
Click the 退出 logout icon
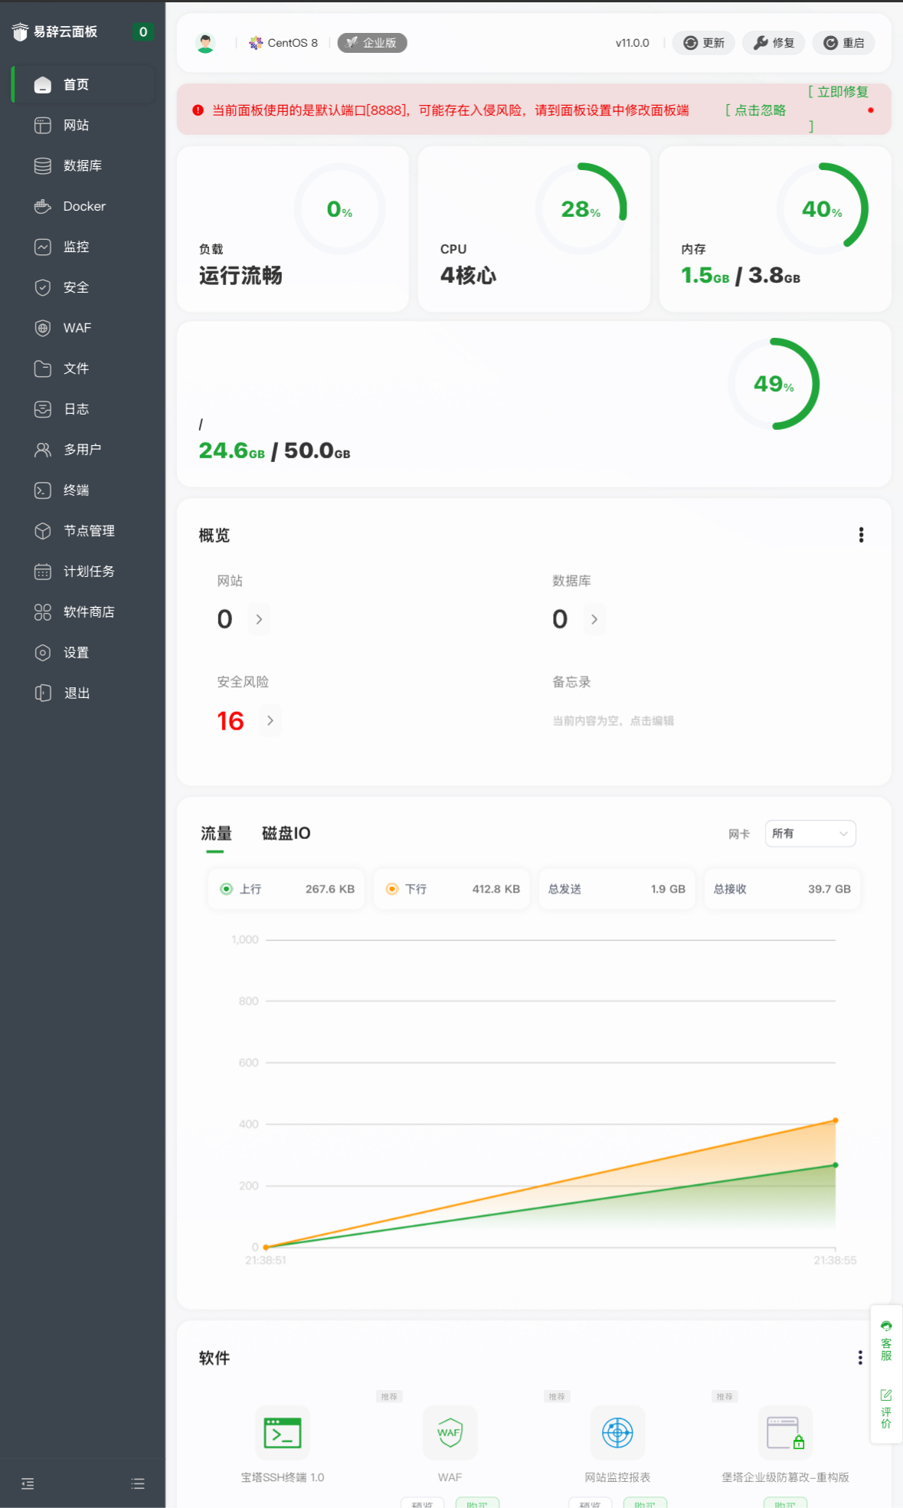pyautogui.click(x=43, y=694)
